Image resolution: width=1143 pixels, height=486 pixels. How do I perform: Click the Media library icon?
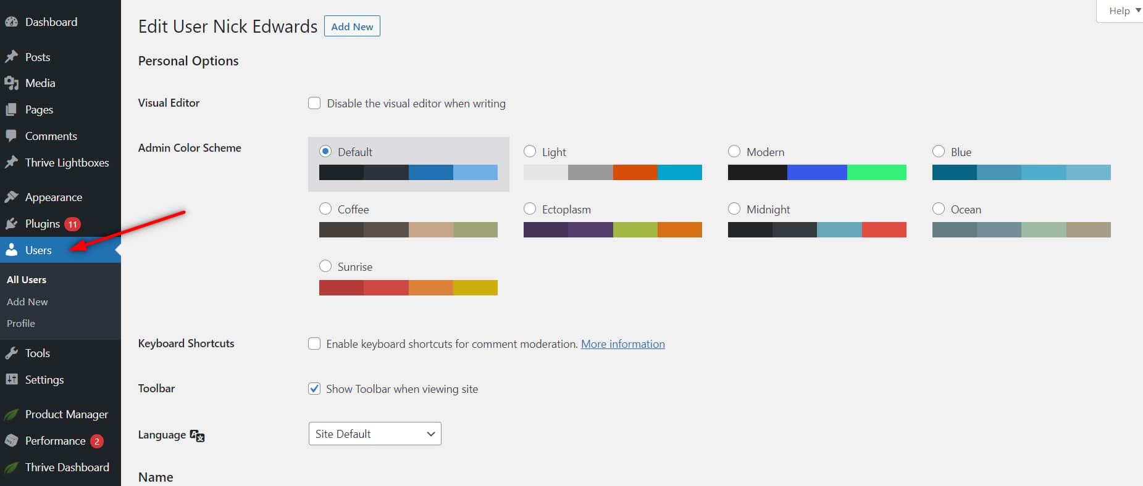(11, 83)
